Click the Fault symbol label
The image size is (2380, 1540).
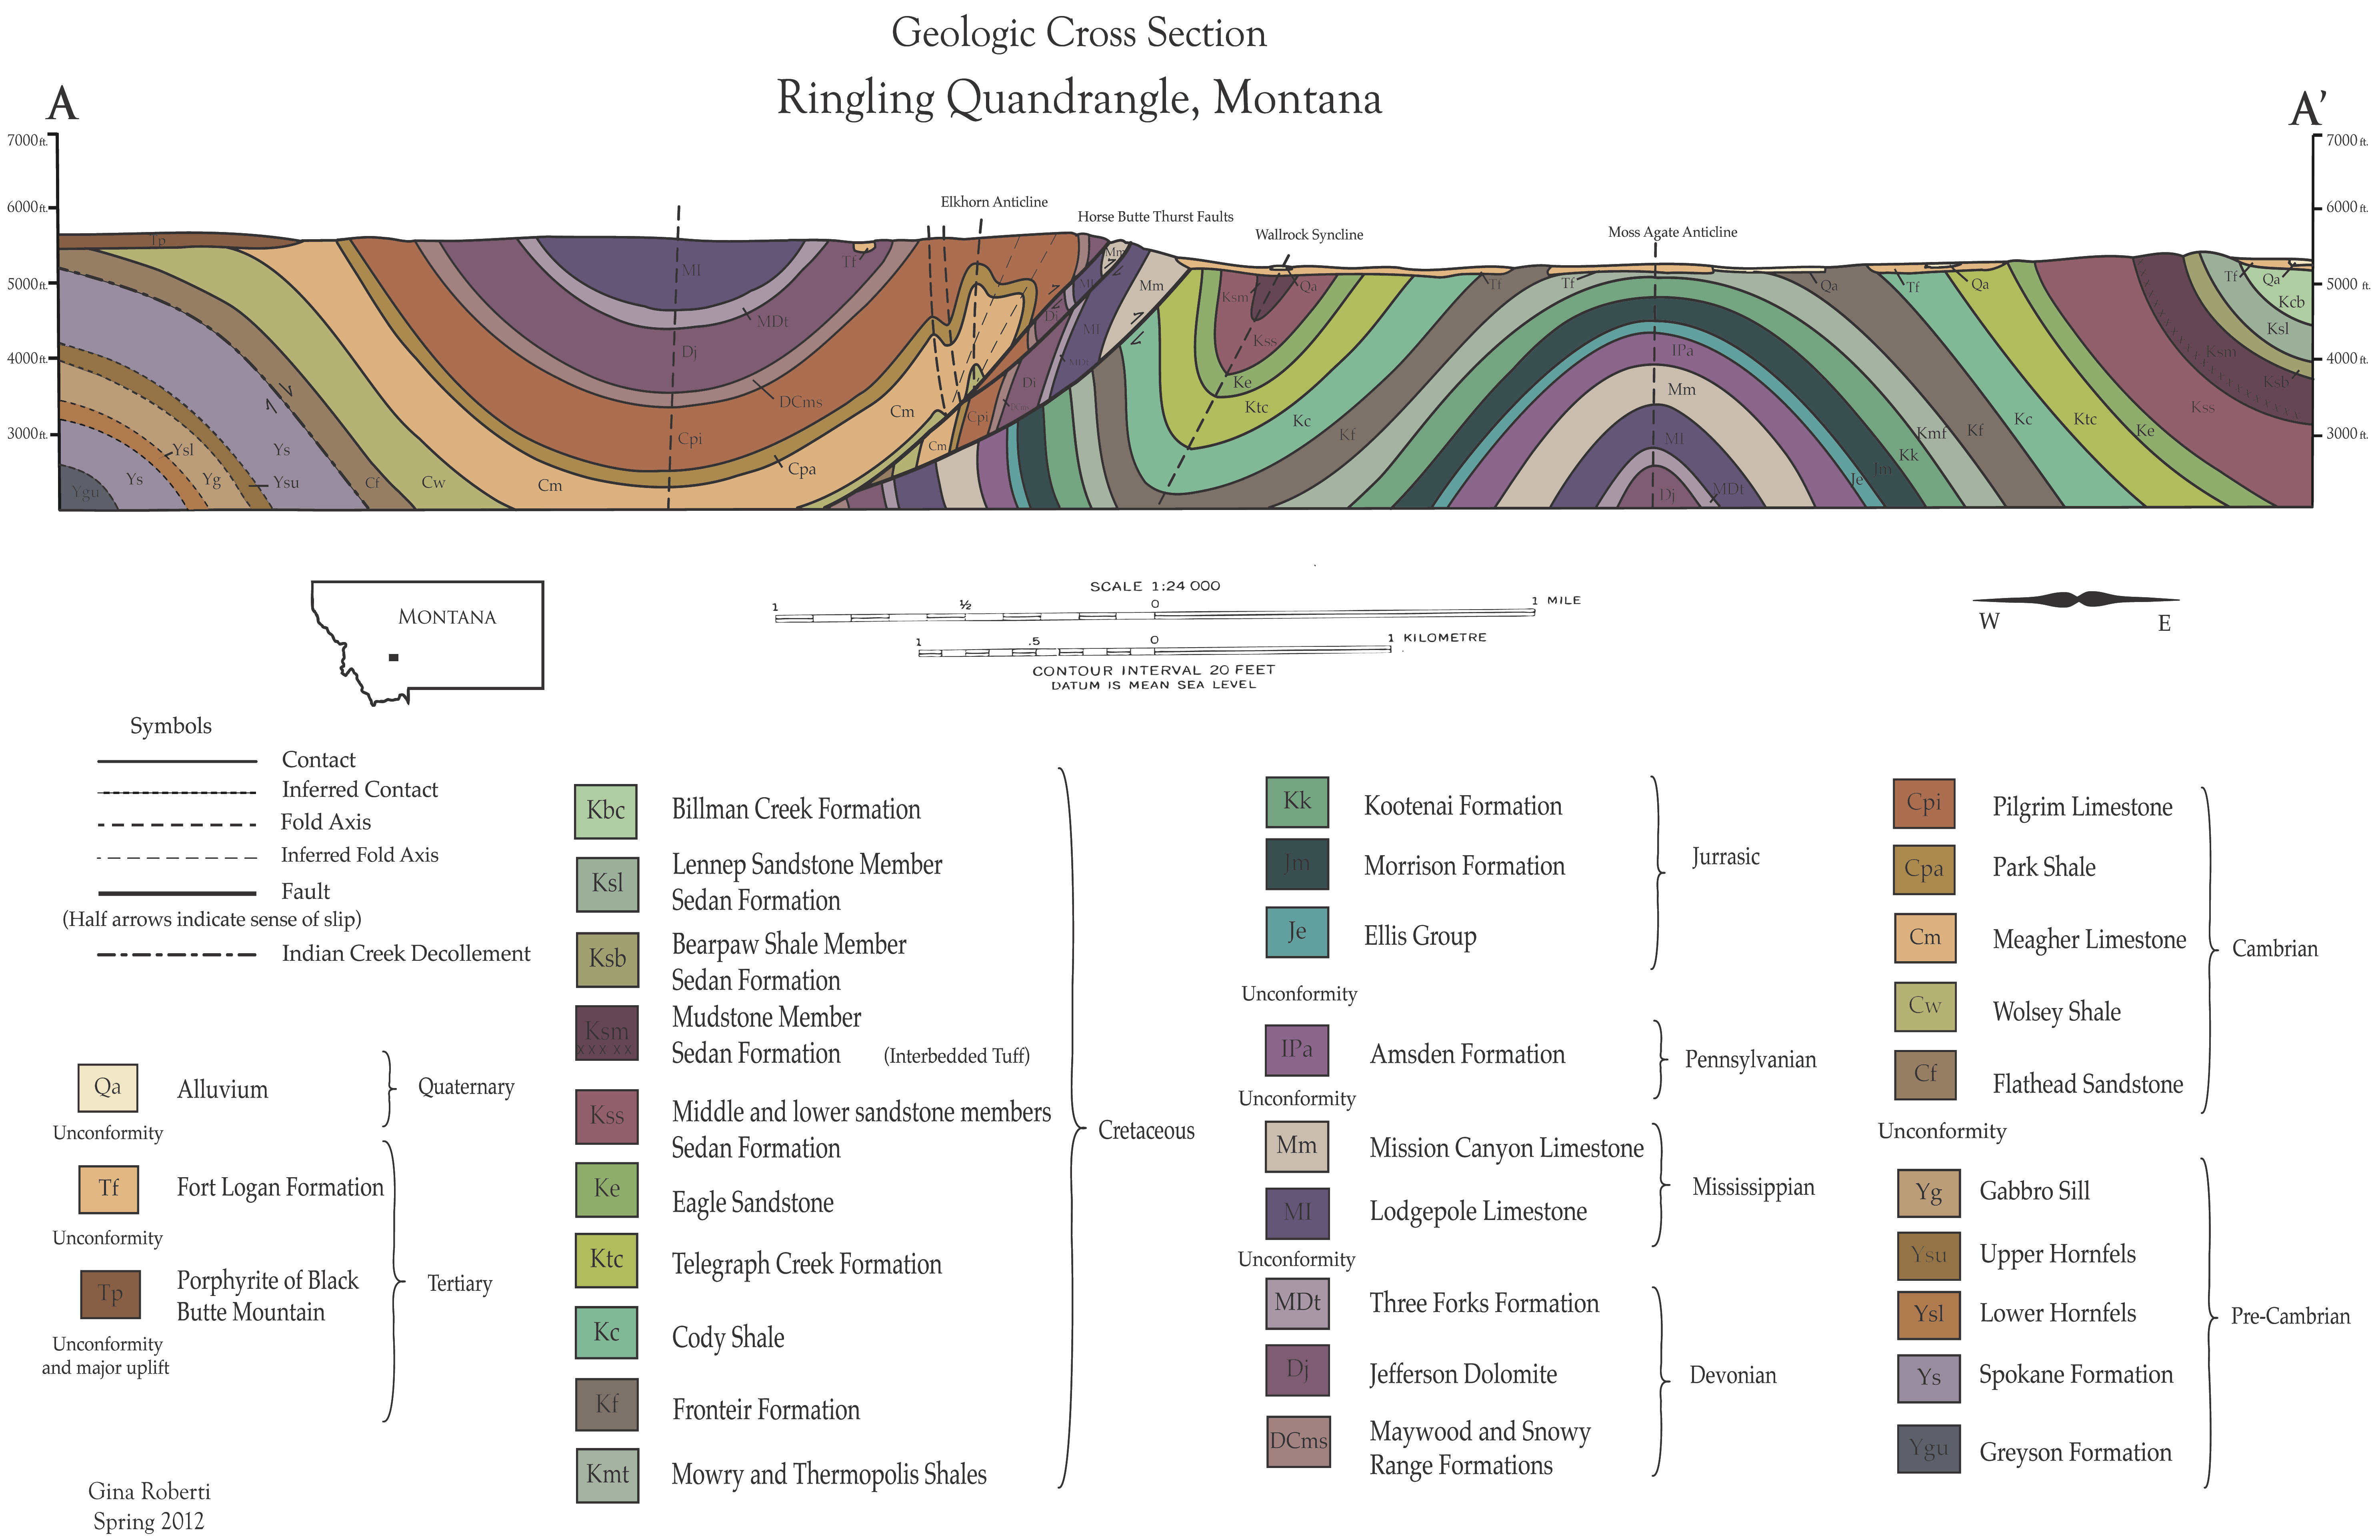click(x=306, y=891)
